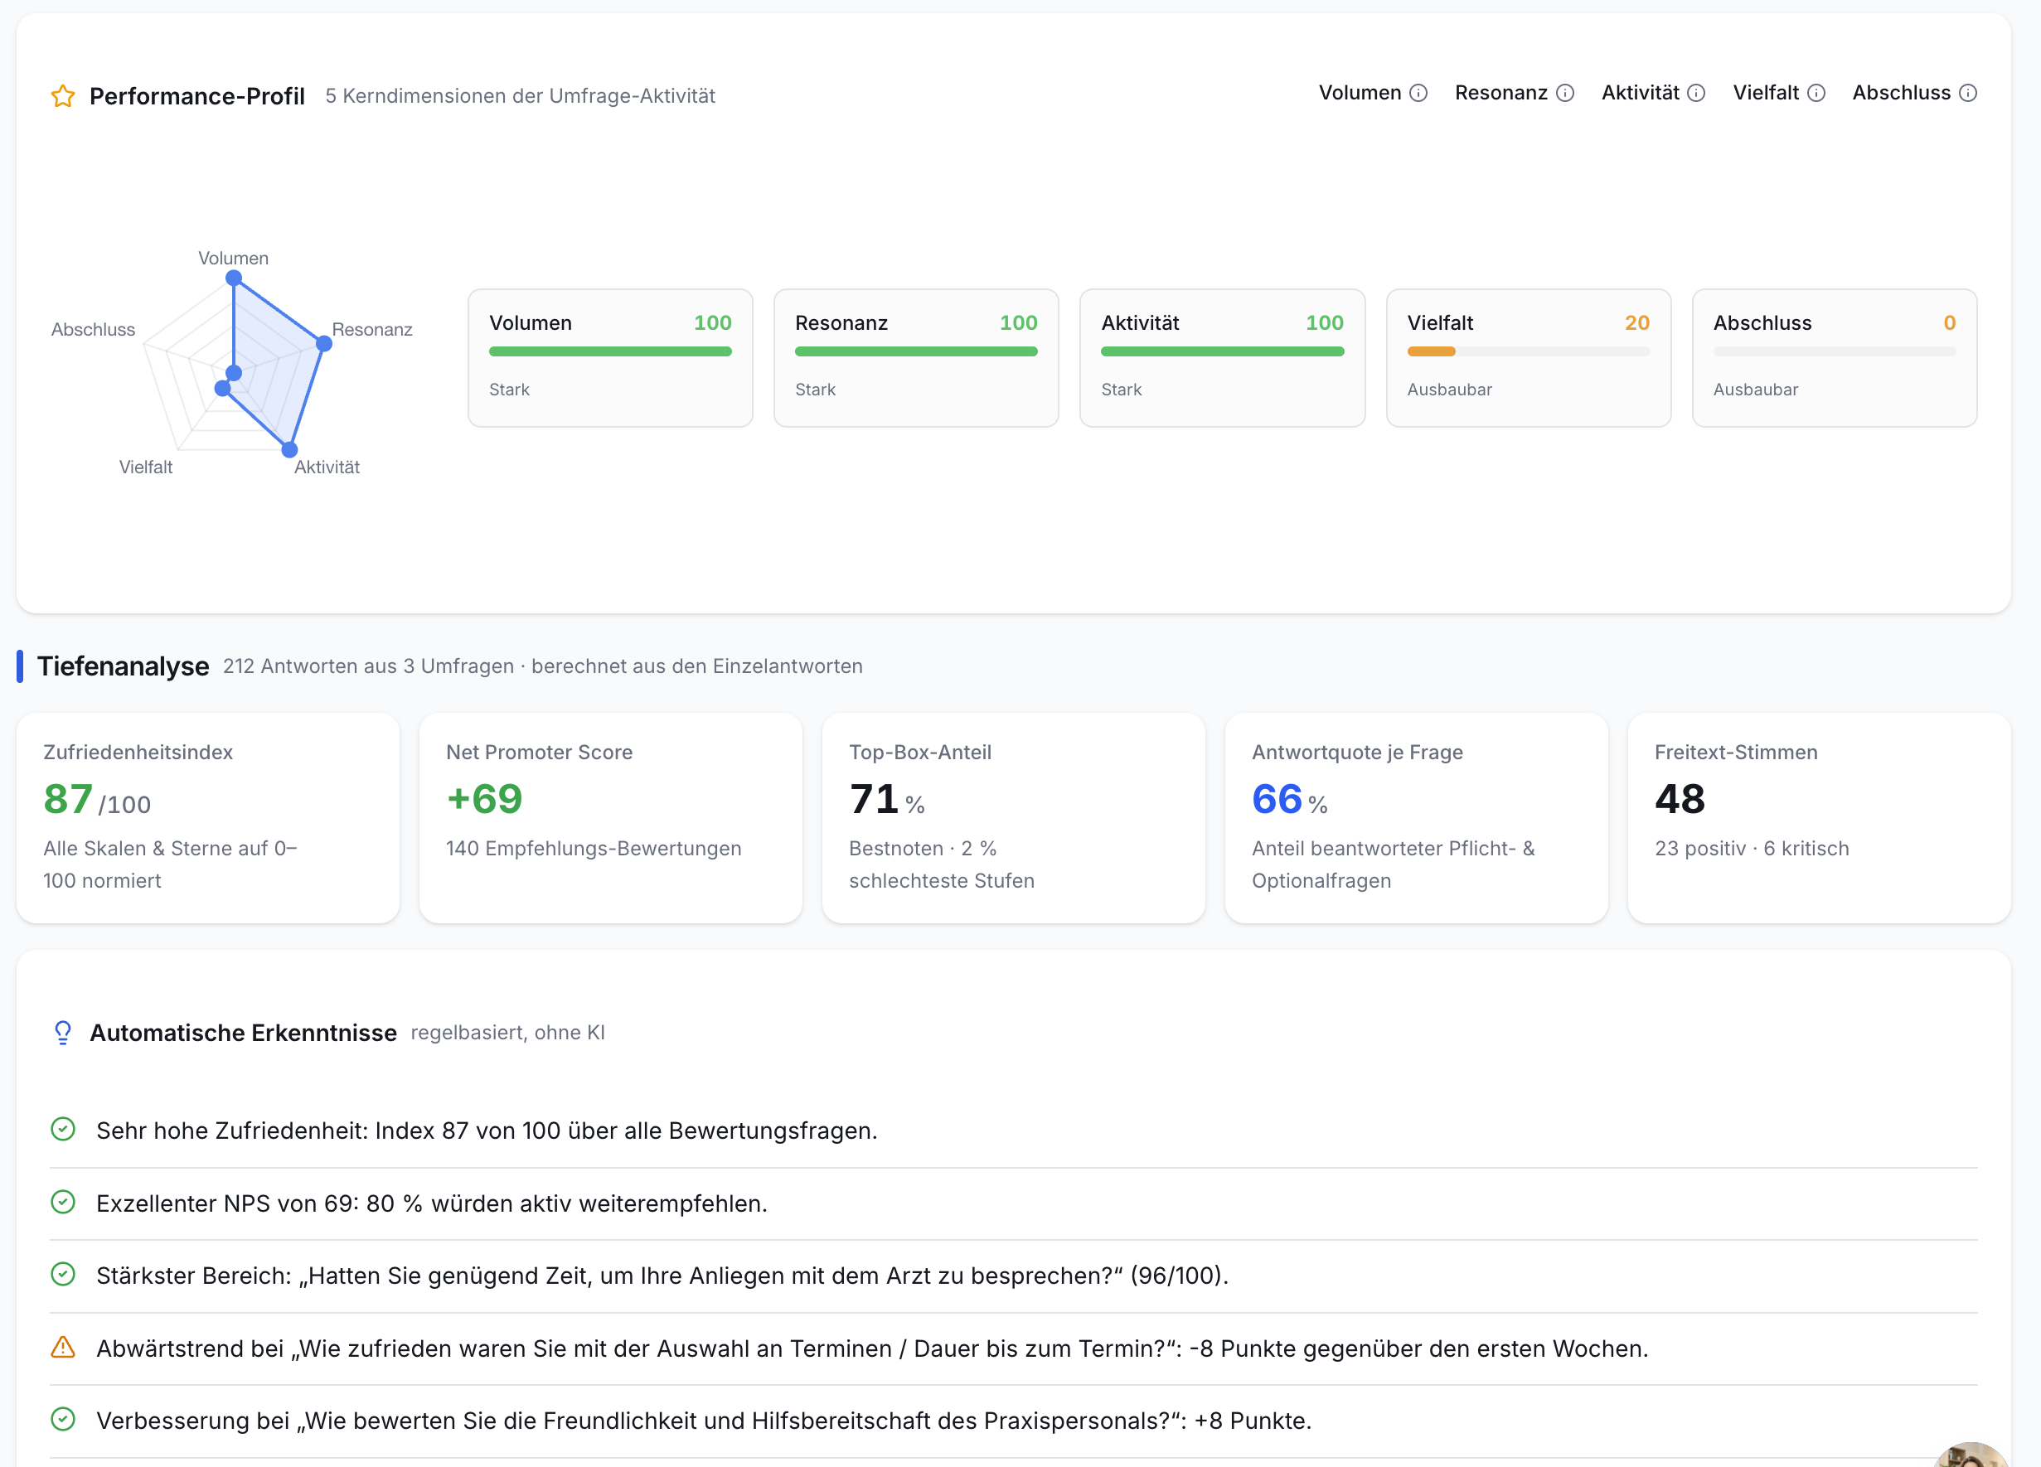The width and height of the screenshot is (2041, 1467).
Task: Click the '48' Freitext-Stimmen value
Action: pyautogui.click(x=1680, y=799)
